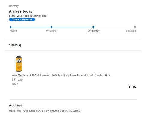The image size is (150, 125).
Task: Click the Mark Pollack address line
Action: pos(45,111)
